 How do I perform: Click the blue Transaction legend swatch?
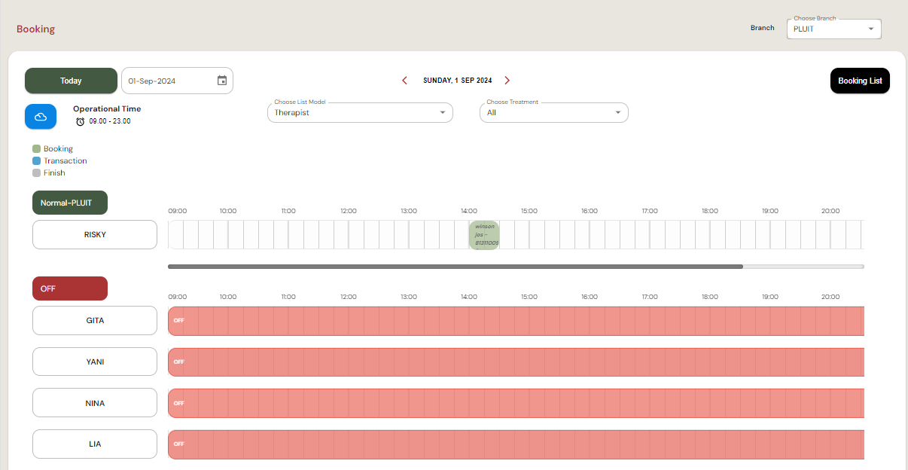pyautogui.click(x=36, y=161)
